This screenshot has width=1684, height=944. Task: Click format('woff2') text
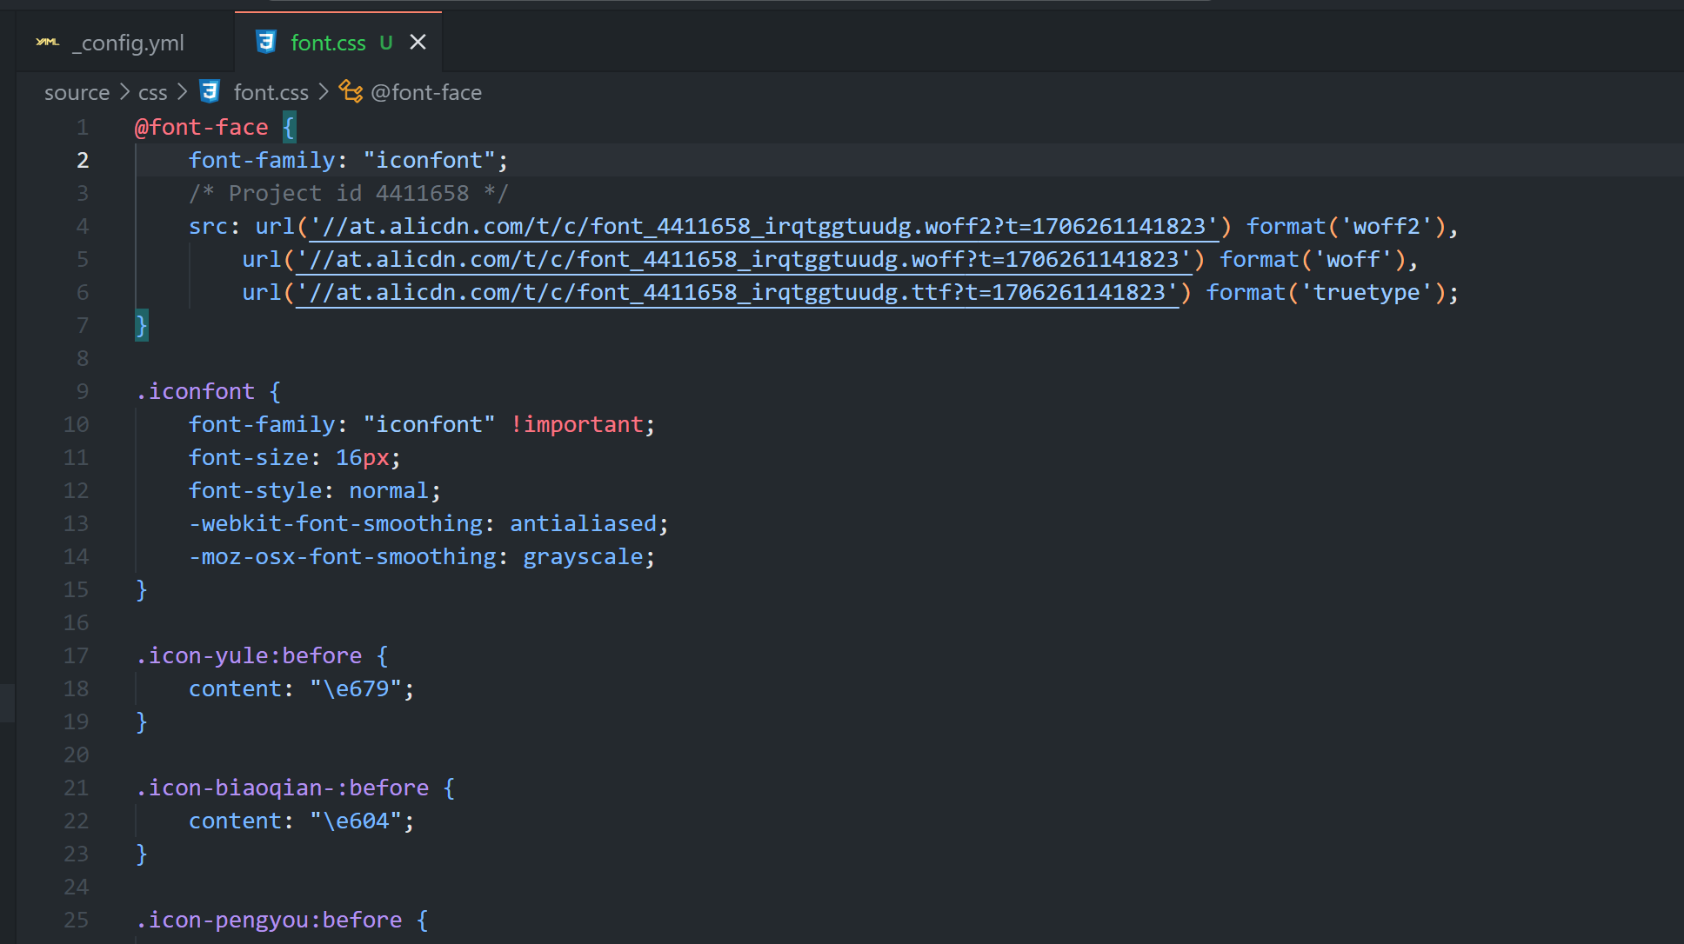click(1347, 226)
